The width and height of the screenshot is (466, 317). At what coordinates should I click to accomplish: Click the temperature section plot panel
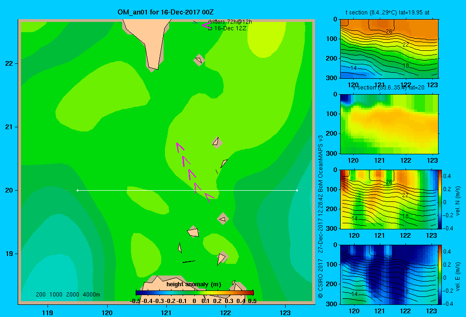point(389,49)
